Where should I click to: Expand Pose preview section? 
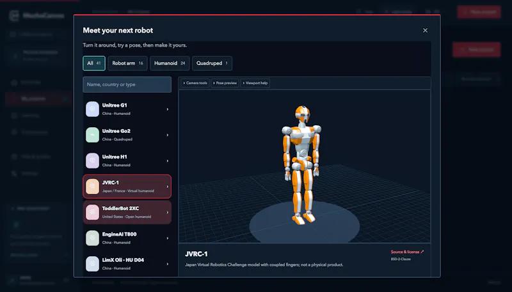pos(225,83)
